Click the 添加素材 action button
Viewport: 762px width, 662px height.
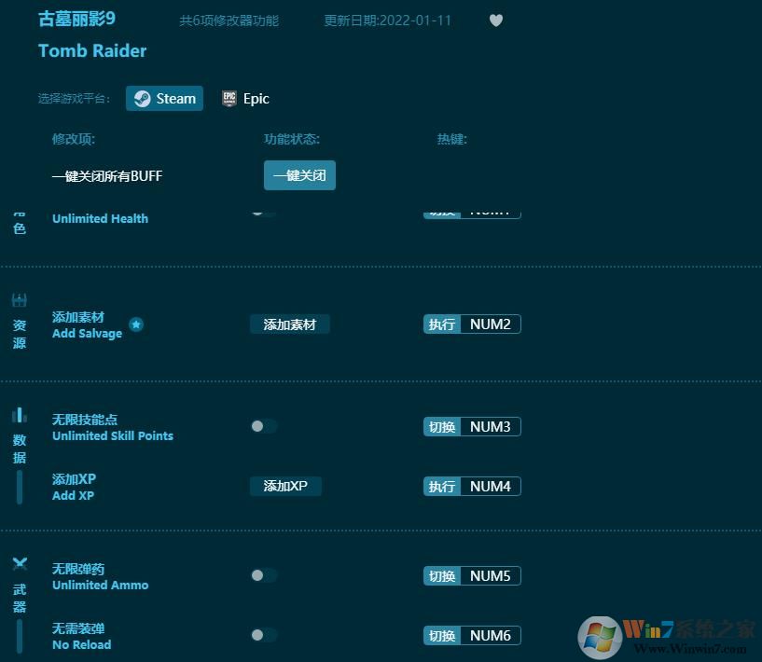click(x=290, y=324)
